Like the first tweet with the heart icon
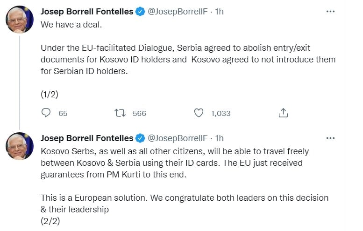The image size is (363, 231). (x=199, y=113)
